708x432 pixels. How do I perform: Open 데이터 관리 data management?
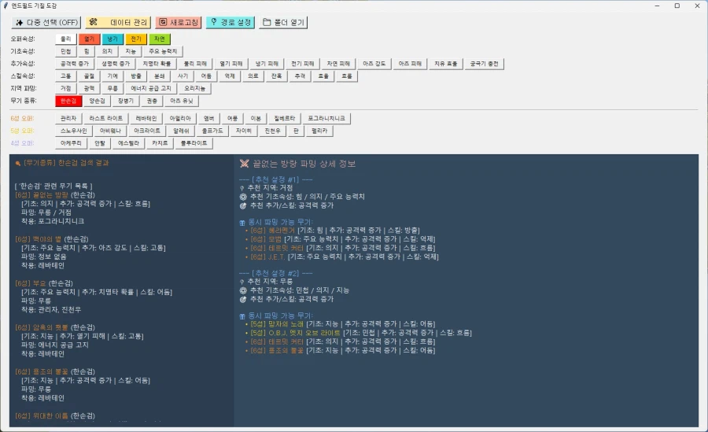point(118,22)
